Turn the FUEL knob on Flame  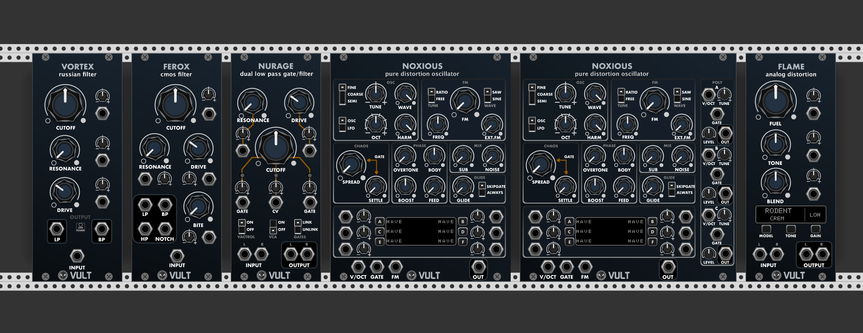coord(775,102)
